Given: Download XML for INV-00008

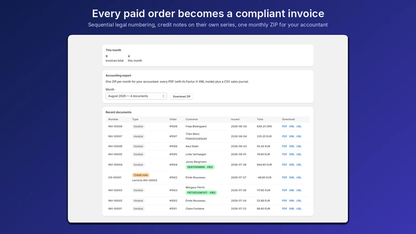Looking at the screenshot, I should click(x=292, y=126).
